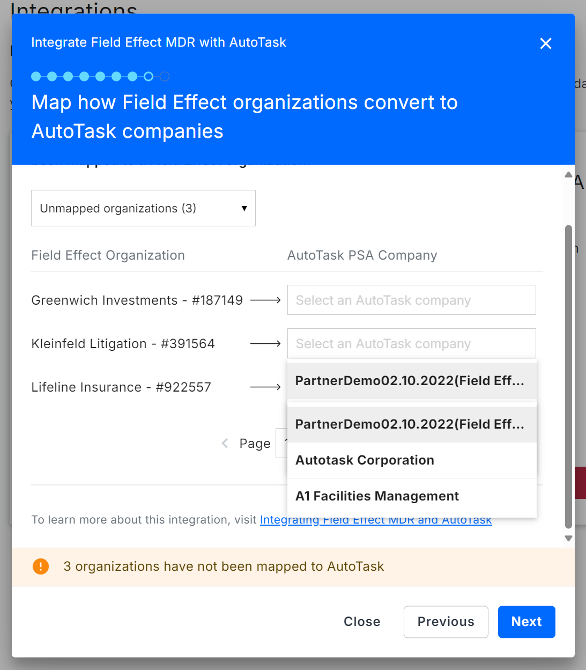Click the AutoTask company field for Kleinfeld Litigation

point(411,343)
